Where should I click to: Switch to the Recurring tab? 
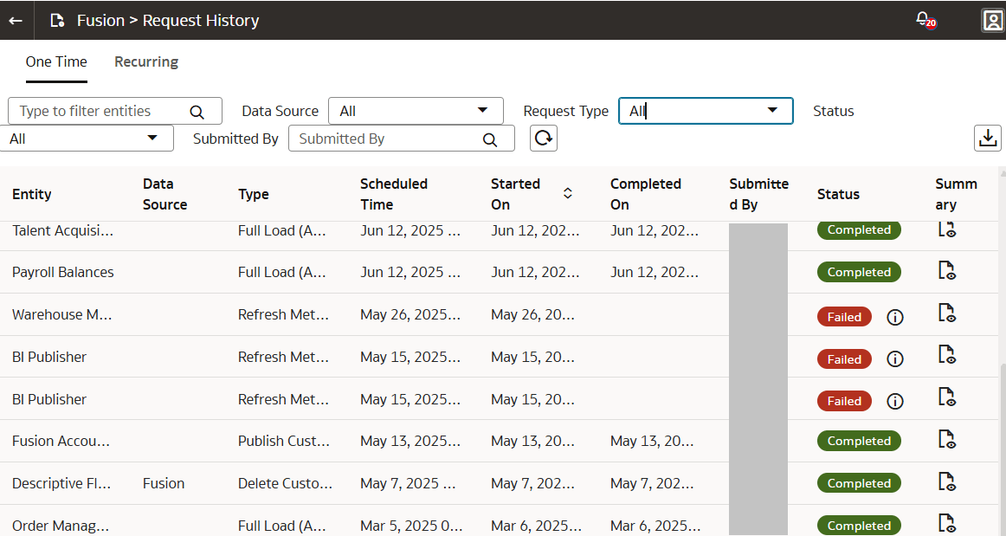pos(146,61)
